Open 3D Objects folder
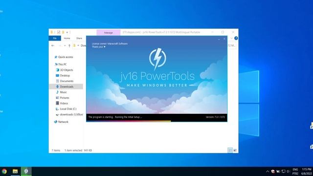 pos(67,70)
